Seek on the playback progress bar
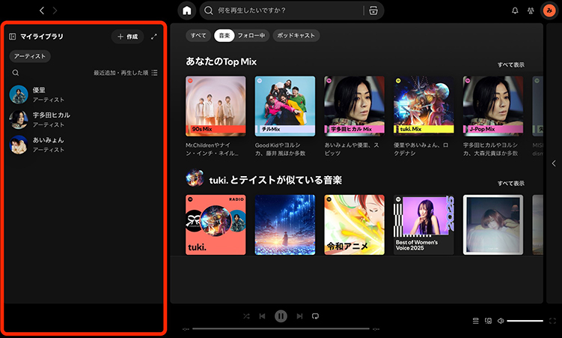The width and height of the screenshot is (562, 338). (281, 329)
